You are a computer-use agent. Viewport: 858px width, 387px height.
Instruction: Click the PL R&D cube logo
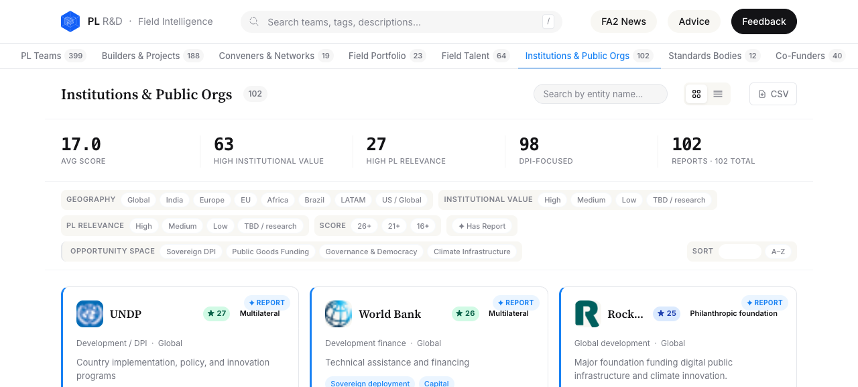[70, 21]
